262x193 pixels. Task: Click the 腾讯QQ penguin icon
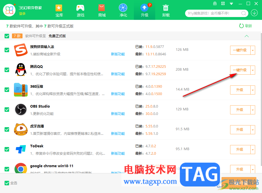(21, 70)
